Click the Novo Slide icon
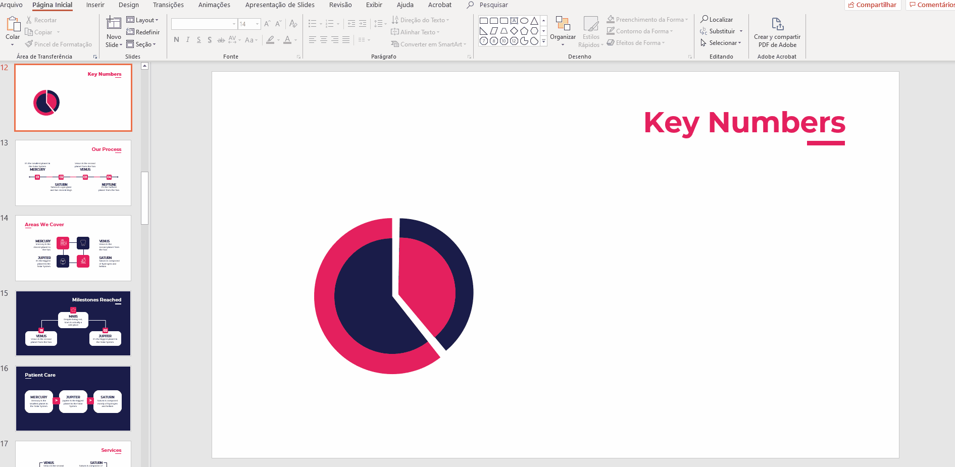Viewport: 955px width, 467px height. coord(114,23)
